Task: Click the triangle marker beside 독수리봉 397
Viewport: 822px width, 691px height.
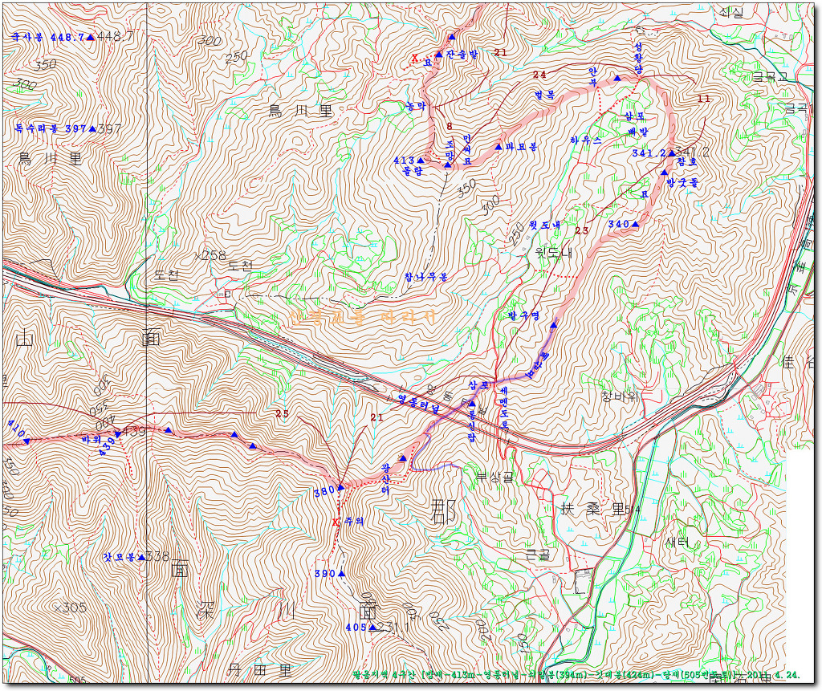Action: point(92,128)
